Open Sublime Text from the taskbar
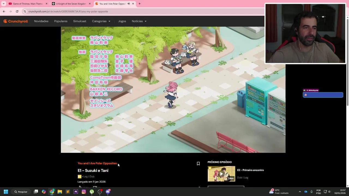 point(68,192)
